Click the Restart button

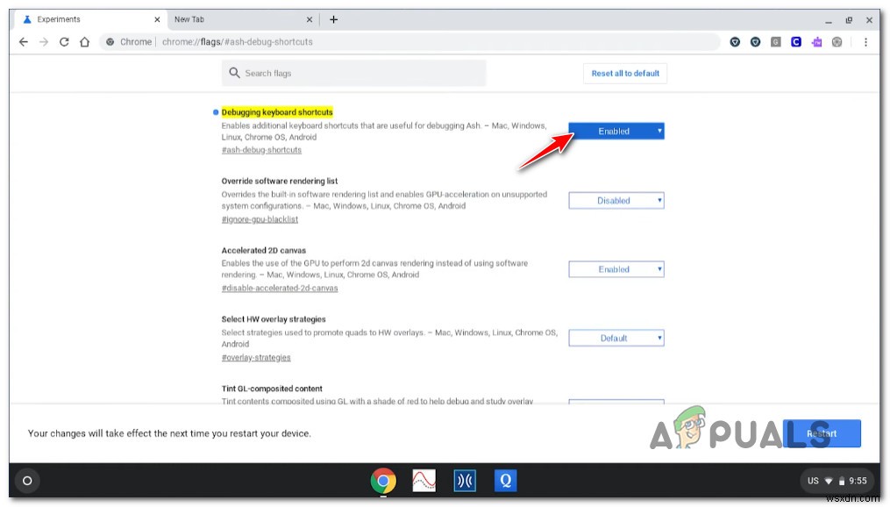point(822,433)
